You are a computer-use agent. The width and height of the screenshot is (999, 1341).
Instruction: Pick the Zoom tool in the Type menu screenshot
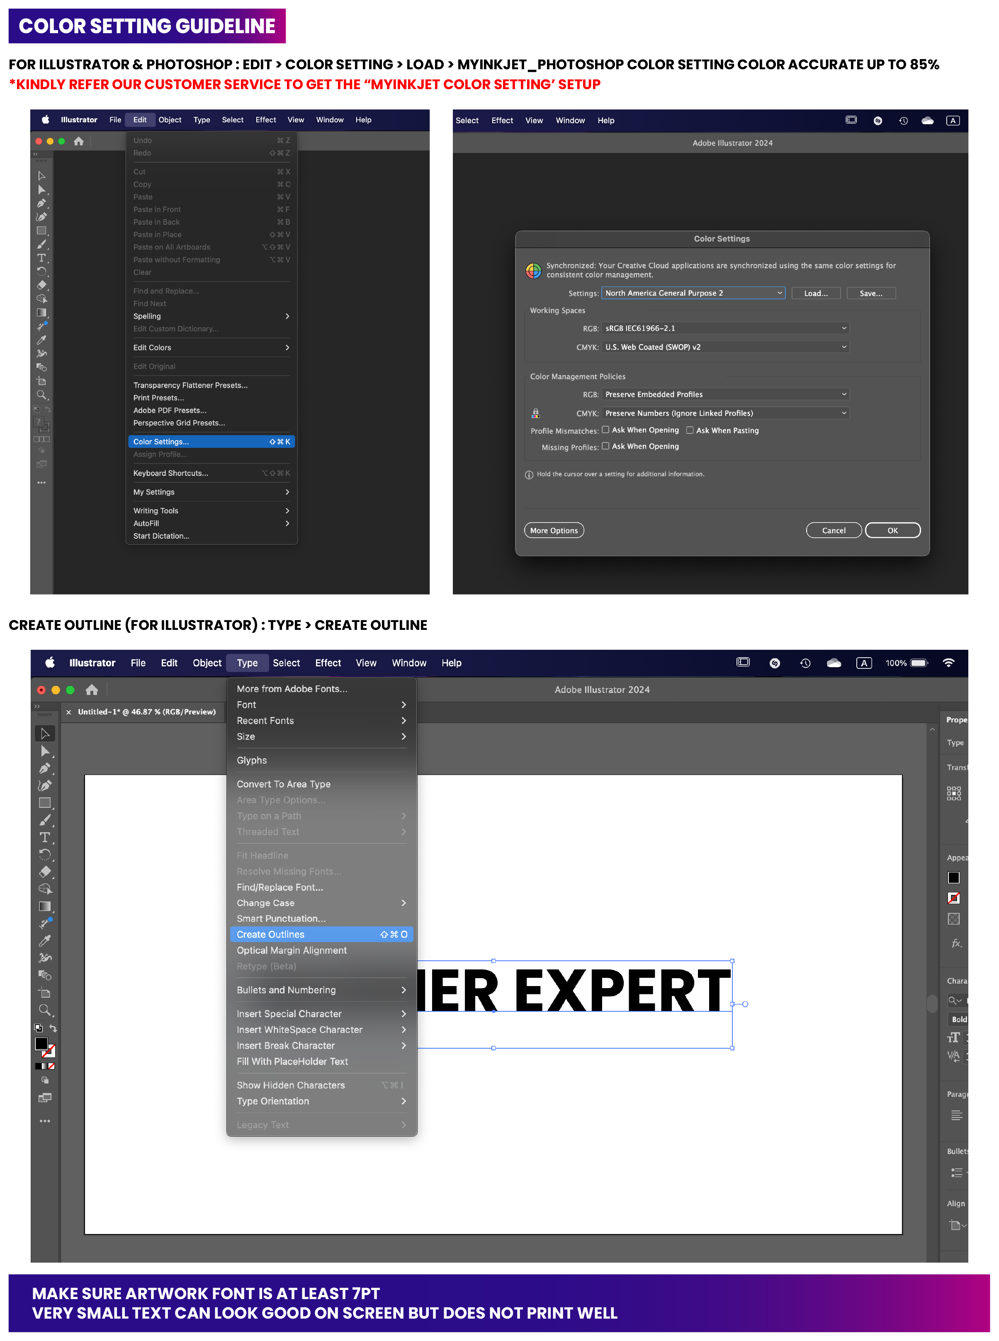[x=45, y=1010]
